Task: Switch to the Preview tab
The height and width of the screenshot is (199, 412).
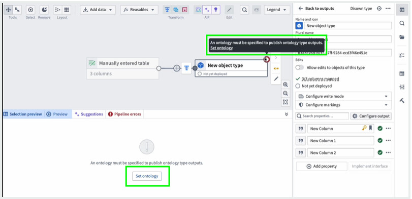Action: pos(57,114)
